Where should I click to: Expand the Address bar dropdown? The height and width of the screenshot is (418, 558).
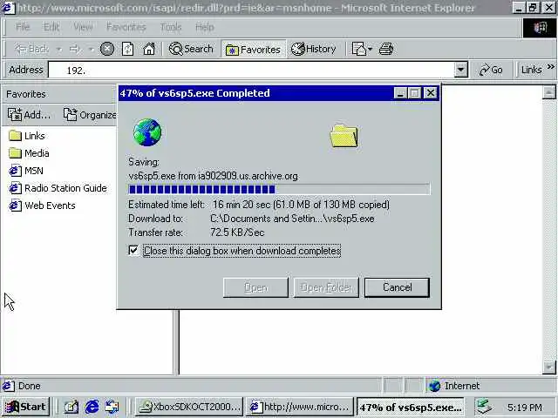tap(460, 70)
